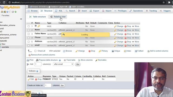Screen dimensions: 173x97
Task: Tick the checkbox for the Phone column
Action: (29, 38)
